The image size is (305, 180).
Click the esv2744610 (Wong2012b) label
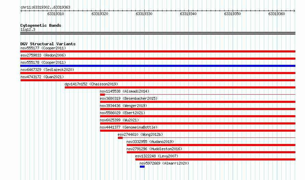click(x=140, y=134)
